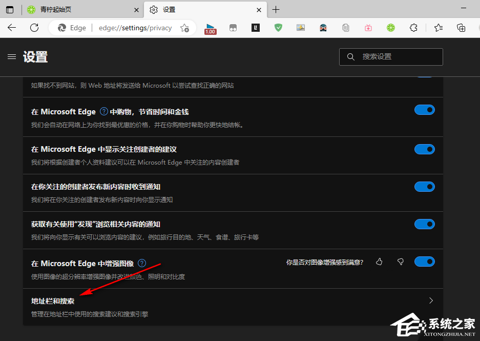切换到「青柠起始页」标签页
Screen dimensions: 480x341
coord(72,9)
